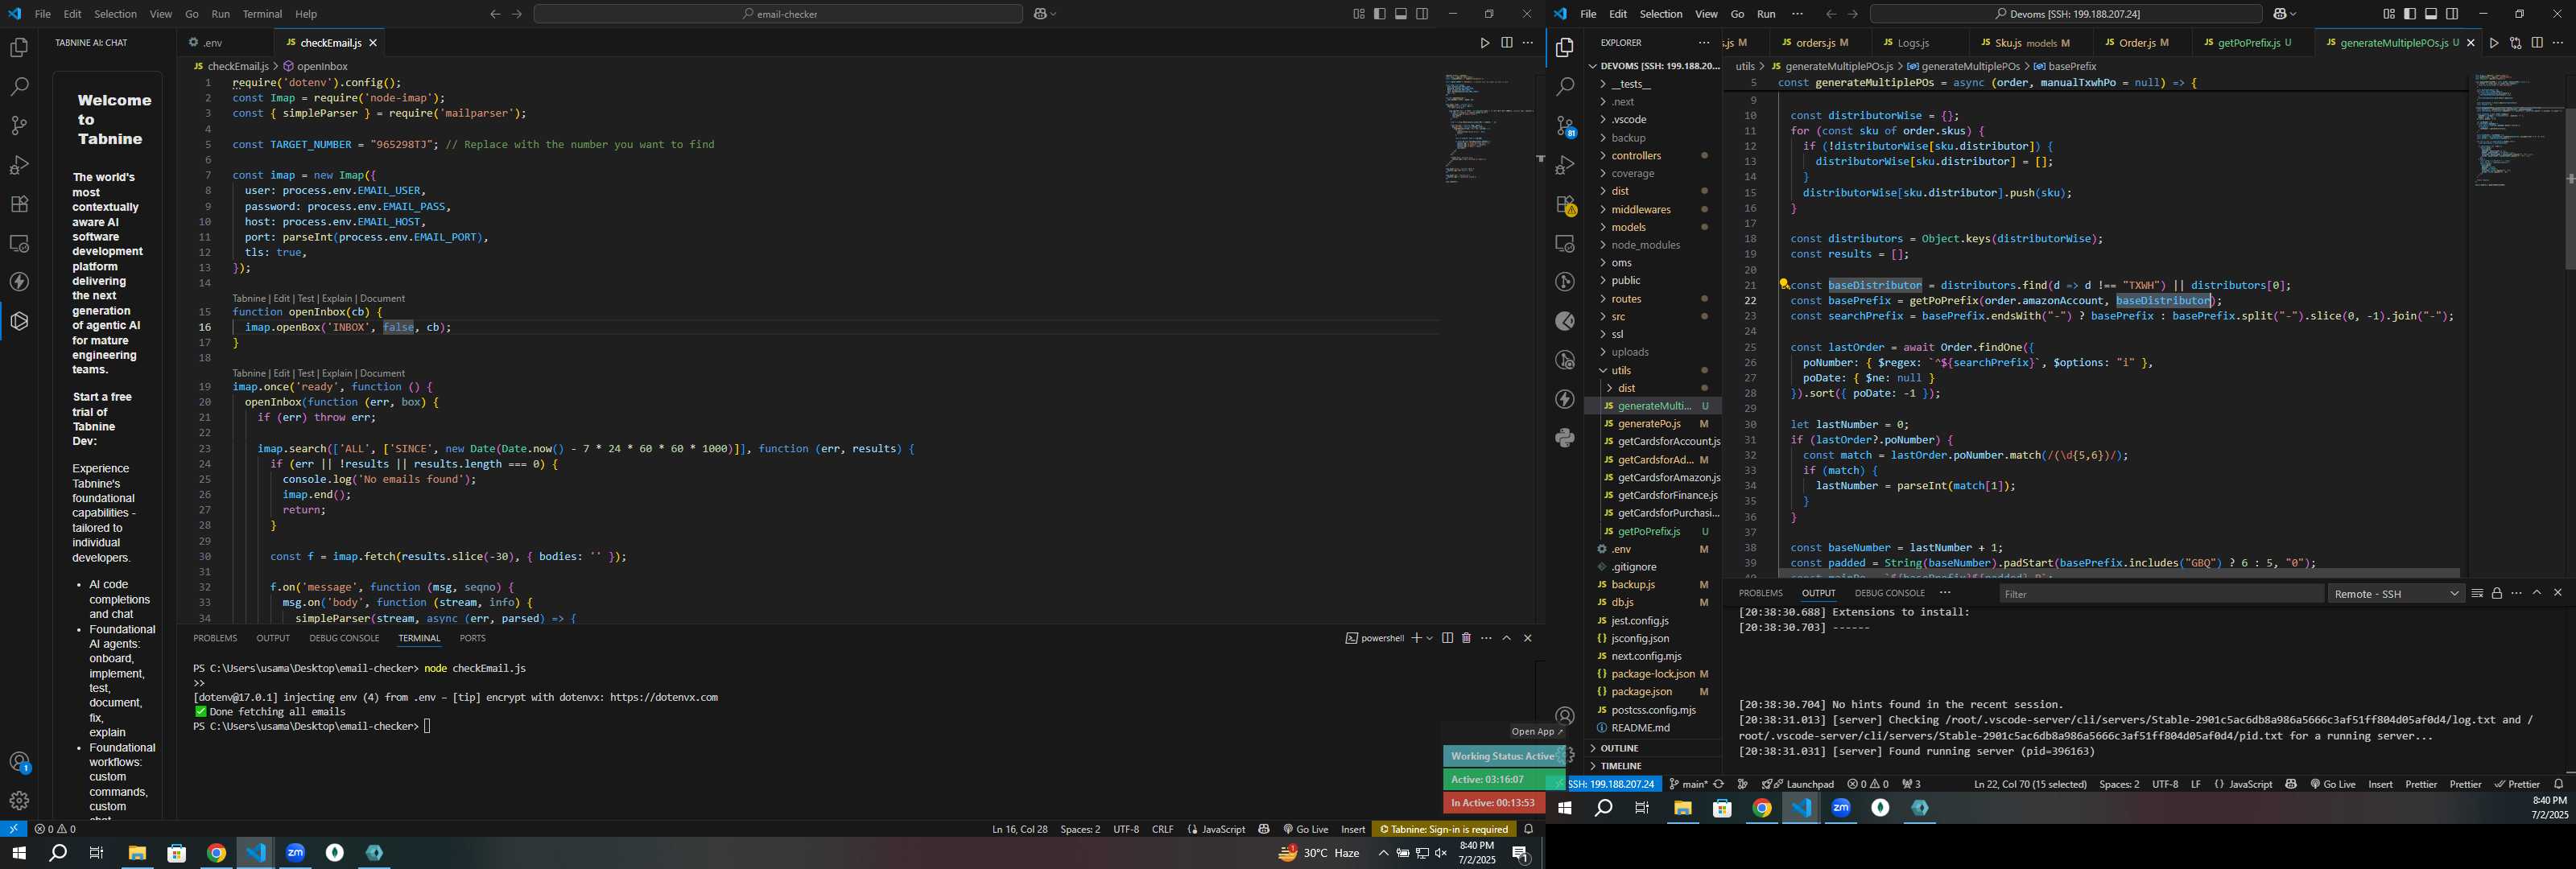Image resolution: width=2576 pixels, height=869 pixels.
Task: Click run button for checkEmail.js editor
Action: pyautogui.click(x=1485, y=43)
